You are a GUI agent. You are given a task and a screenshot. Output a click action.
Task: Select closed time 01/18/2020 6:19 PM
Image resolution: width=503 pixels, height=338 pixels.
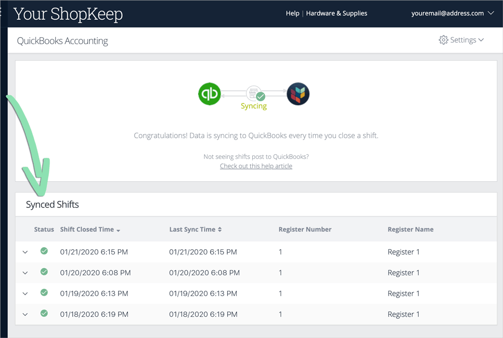point(94,315)
